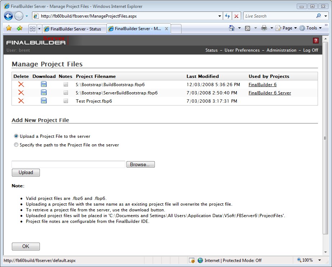332x267 pixels.
Task: Open a new blank tab
Action: [176, 29]
